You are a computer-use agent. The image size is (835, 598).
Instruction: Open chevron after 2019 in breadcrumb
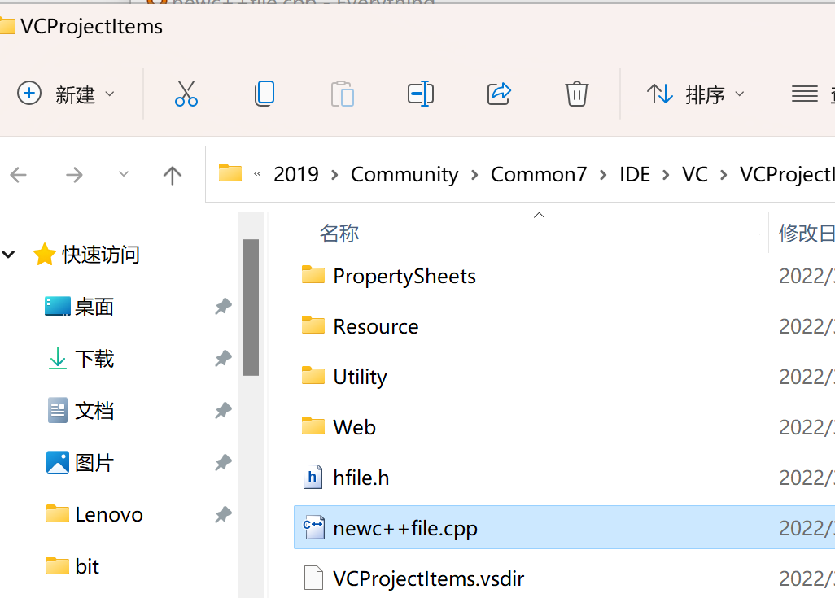[x=334, y=175]
